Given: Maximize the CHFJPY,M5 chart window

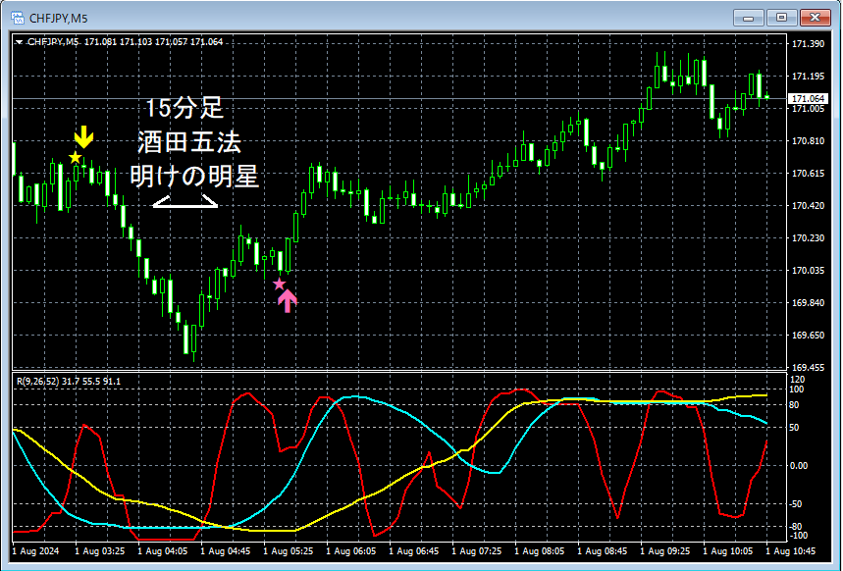Looking at the screenshot, I should [781, 18].
